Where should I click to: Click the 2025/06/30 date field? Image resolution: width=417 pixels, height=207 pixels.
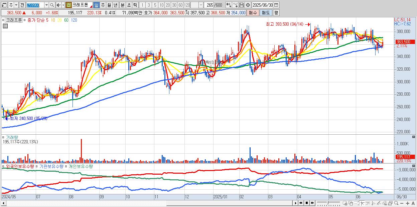(x=262, y=5)
